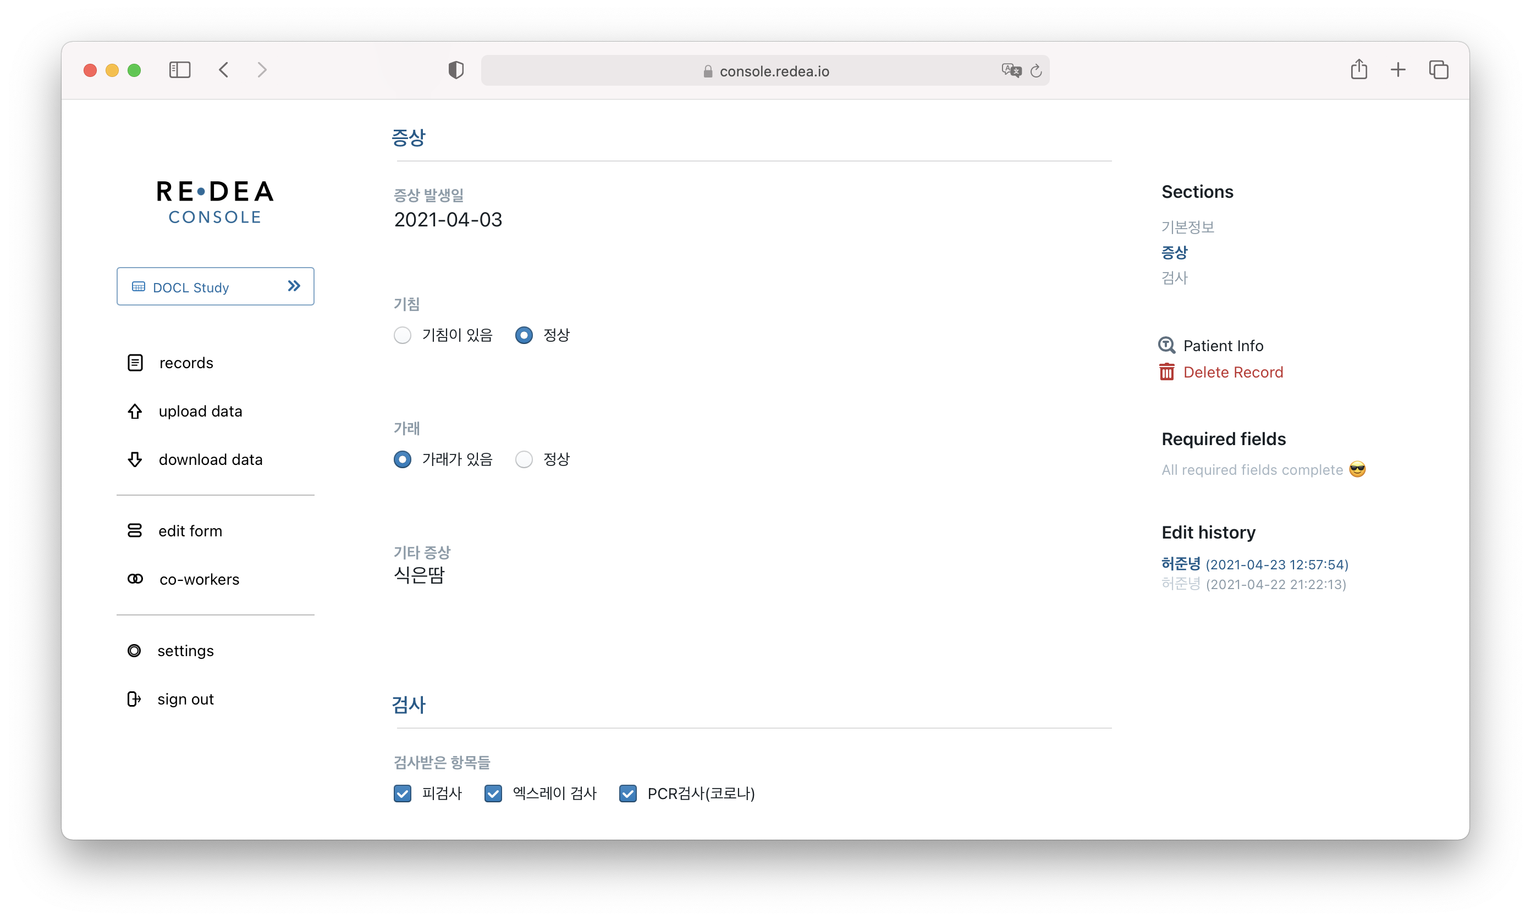This screenshot has height=921, width=1531.
Task: Open the settings page link
Action: 185,651
